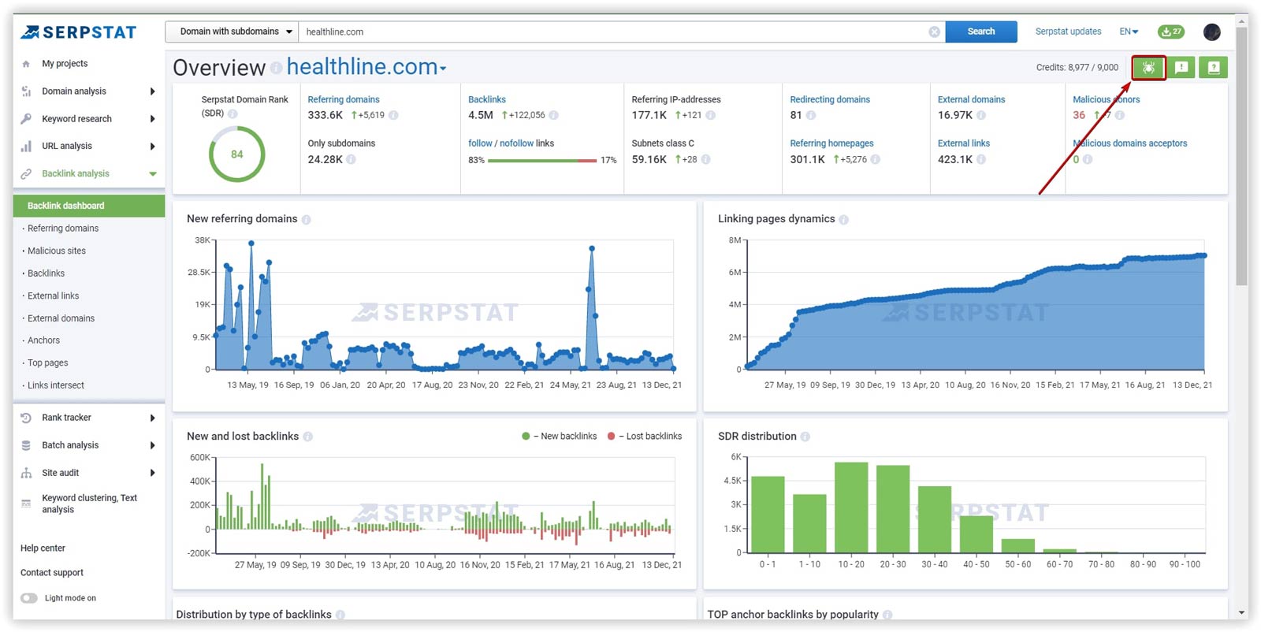Image resolution: width=1261 pixels, height=632 pixels.
Task: Open the Help center link
Action: (x=43, y=548)
